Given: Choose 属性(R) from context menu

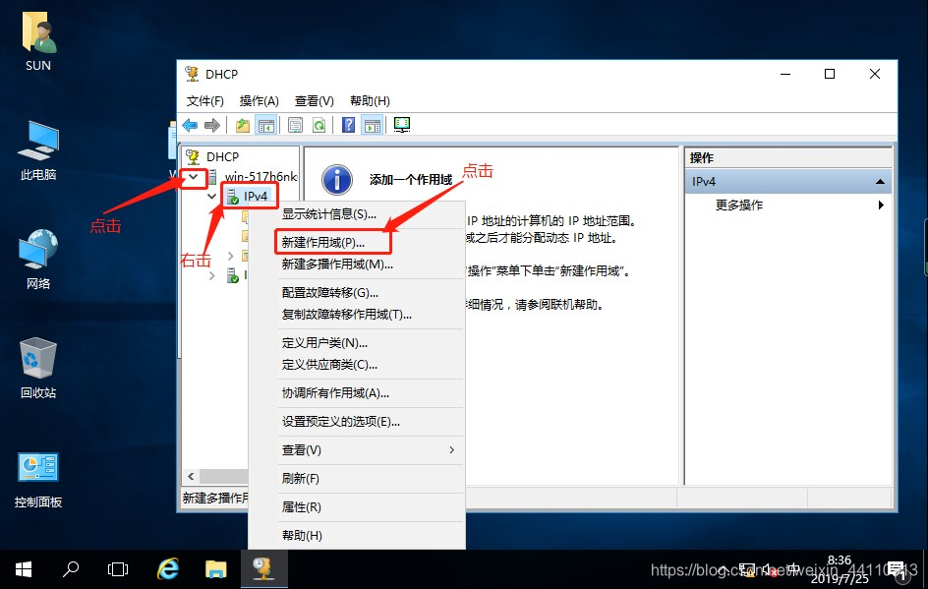Looking at the screenshot, I should (x=357, y=507).
